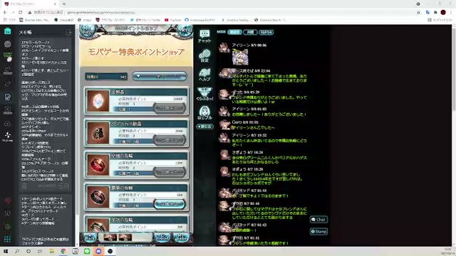456x256 pixels.
Task: Expand the 全て item filter dropdown
Action: point(160,76)
